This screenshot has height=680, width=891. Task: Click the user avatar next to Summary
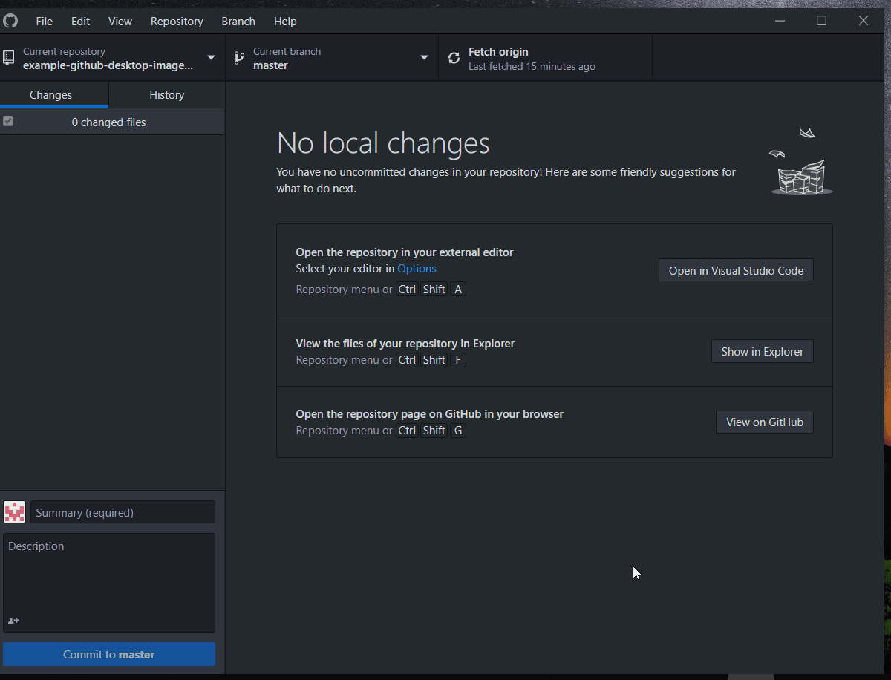[15, 511]
